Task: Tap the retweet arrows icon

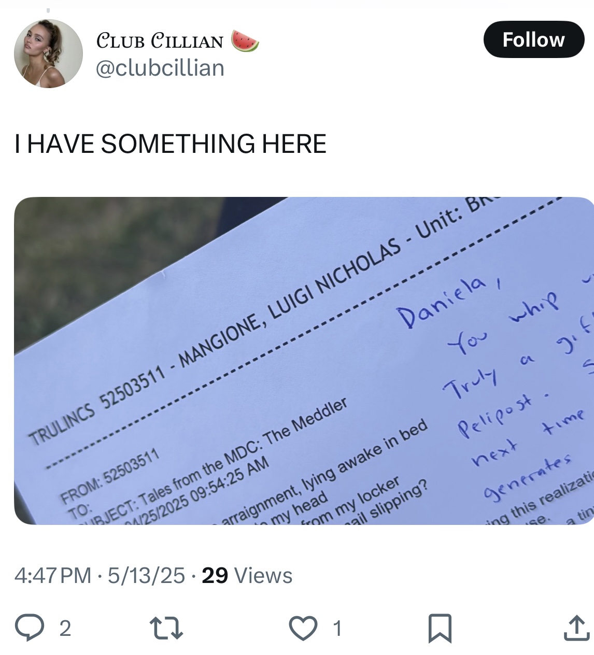Action: pos(166,628)
